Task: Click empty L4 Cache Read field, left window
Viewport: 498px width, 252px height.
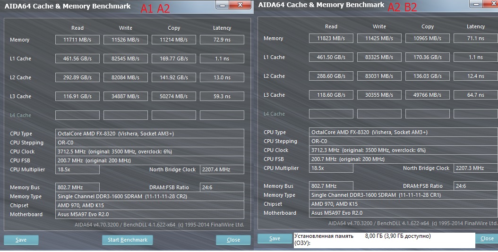Action: click(x=77, y=115)
